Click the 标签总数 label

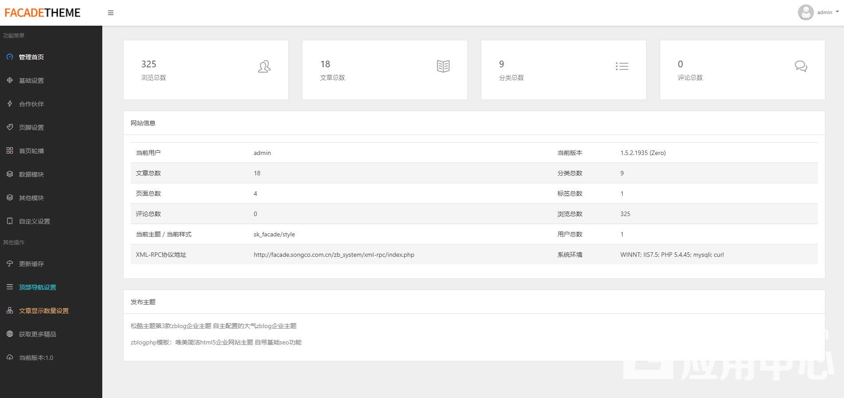[x=570, y=193]
